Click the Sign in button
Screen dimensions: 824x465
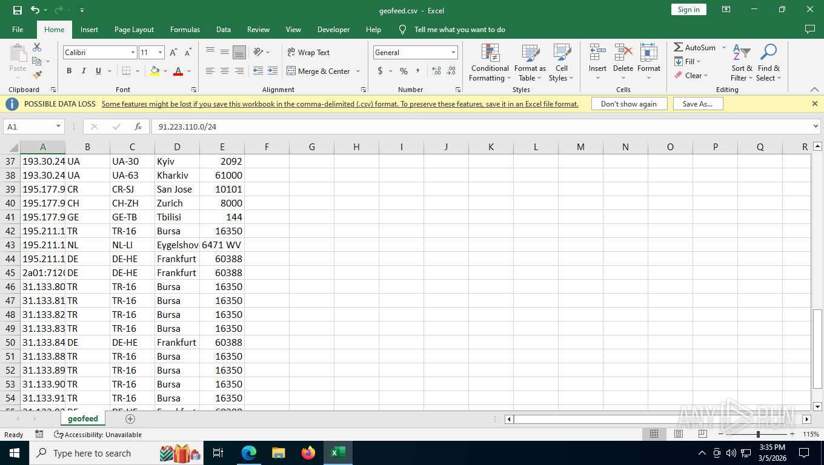[x=688, y=10]
